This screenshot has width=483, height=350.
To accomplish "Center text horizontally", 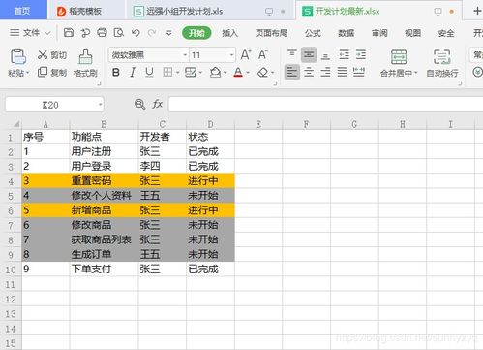I will click(309, 72).
